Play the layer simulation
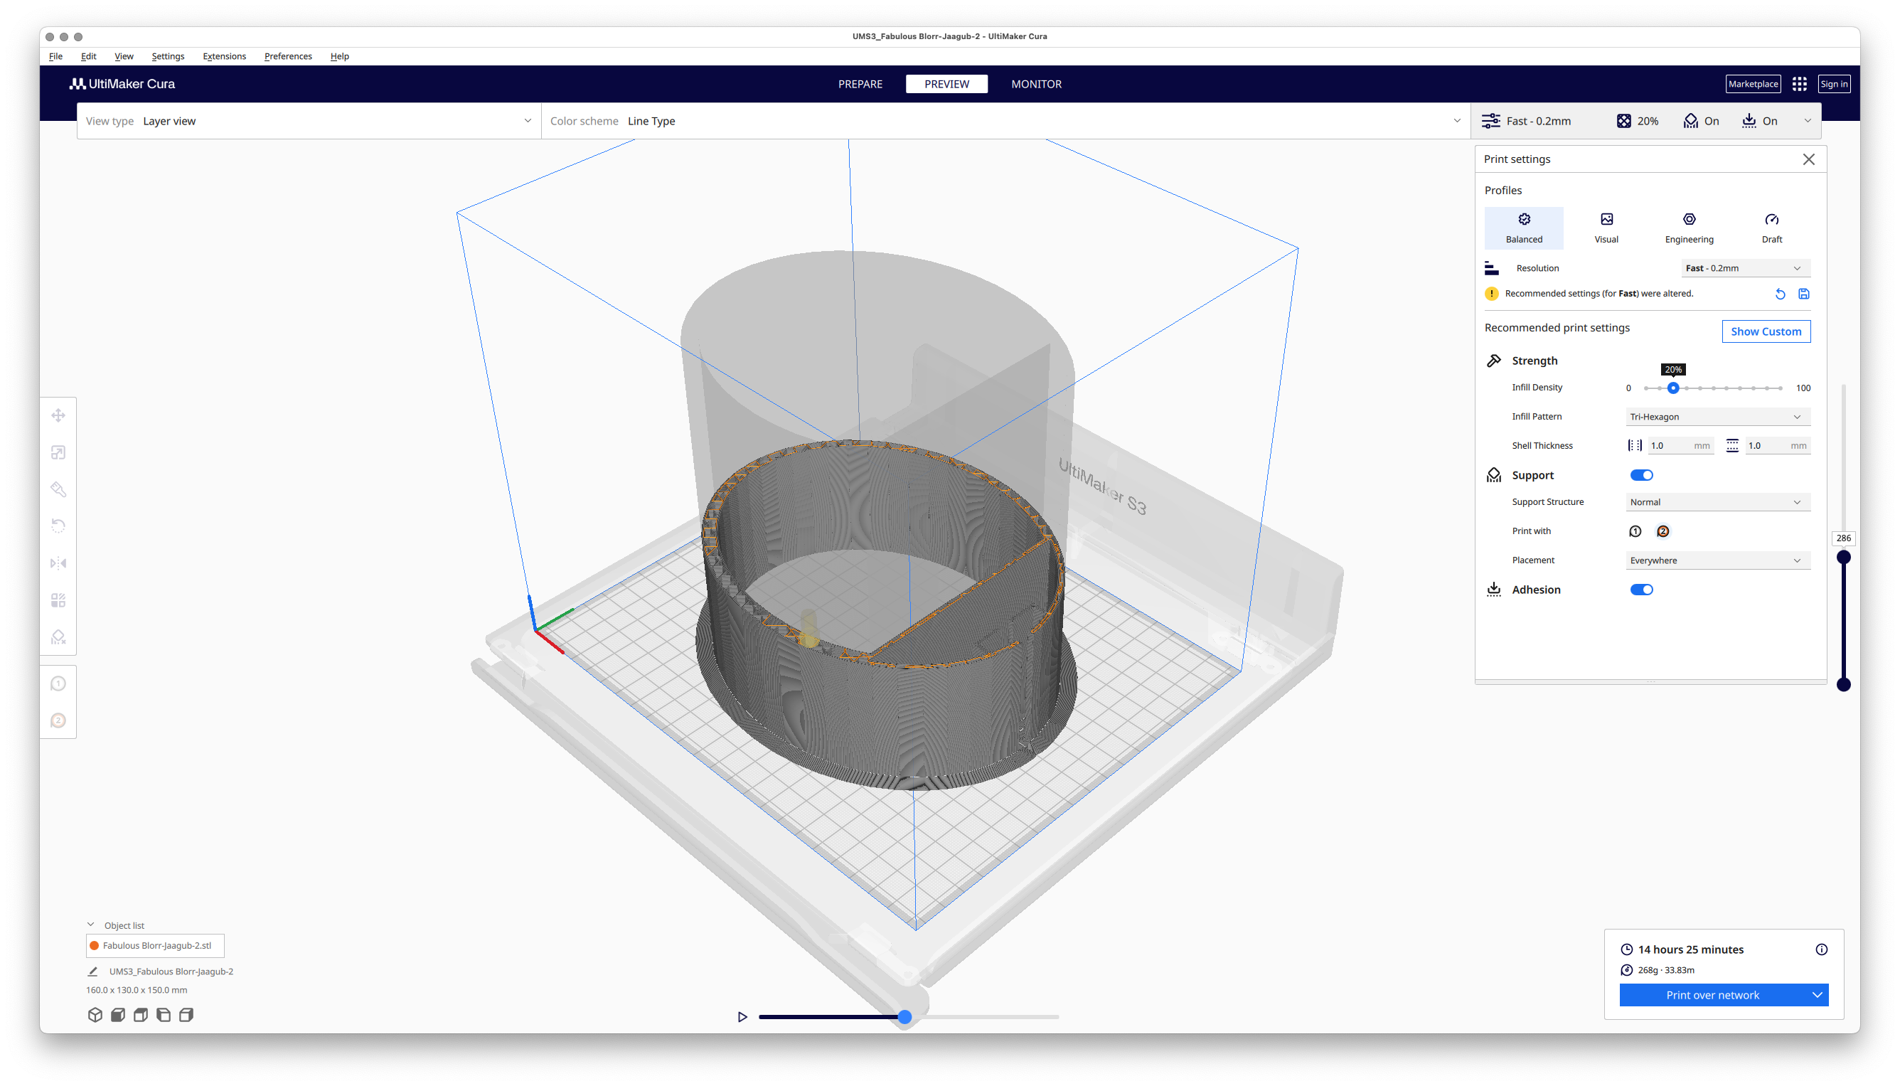The image size is (1900, 1086). click(x=742, y=1018)
